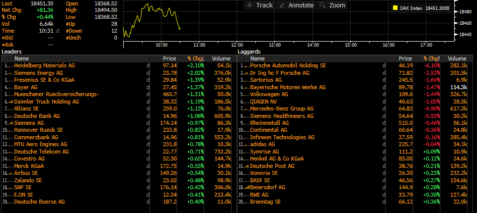Select SAP SE row
This screenshot has height=213, width=477.
point(22,188)
